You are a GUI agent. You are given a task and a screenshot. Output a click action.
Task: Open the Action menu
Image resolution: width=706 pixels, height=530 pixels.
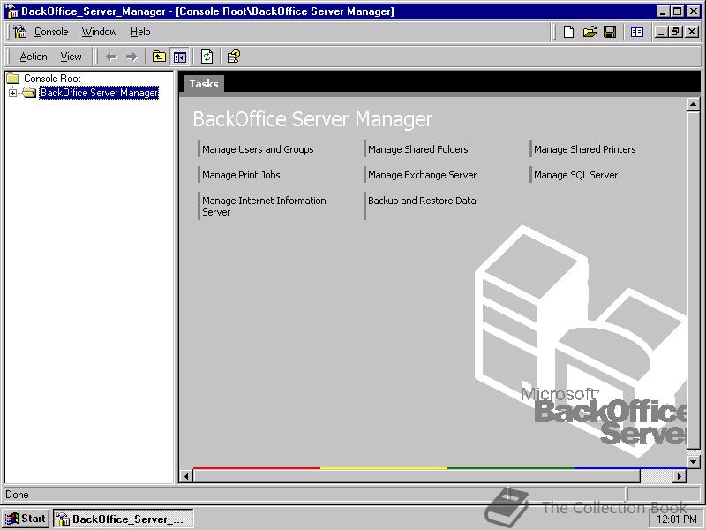pos(34,57)
